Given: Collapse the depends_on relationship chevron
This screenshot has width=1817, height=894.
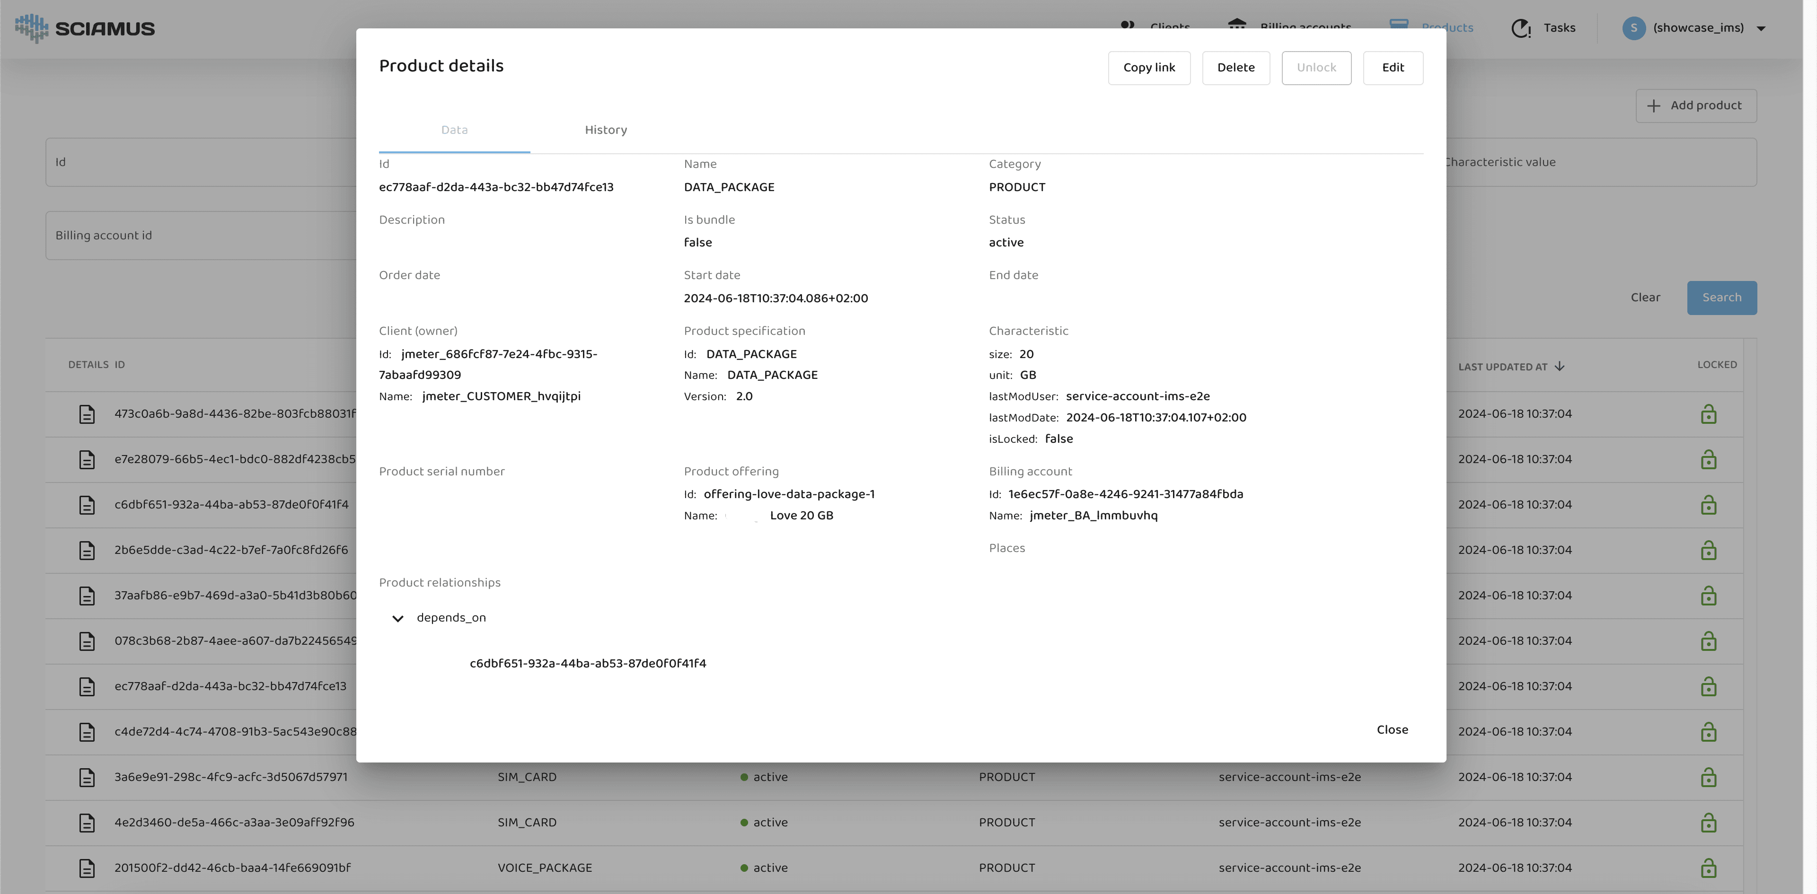Looking at the screenshot, I should click(398, 618).
